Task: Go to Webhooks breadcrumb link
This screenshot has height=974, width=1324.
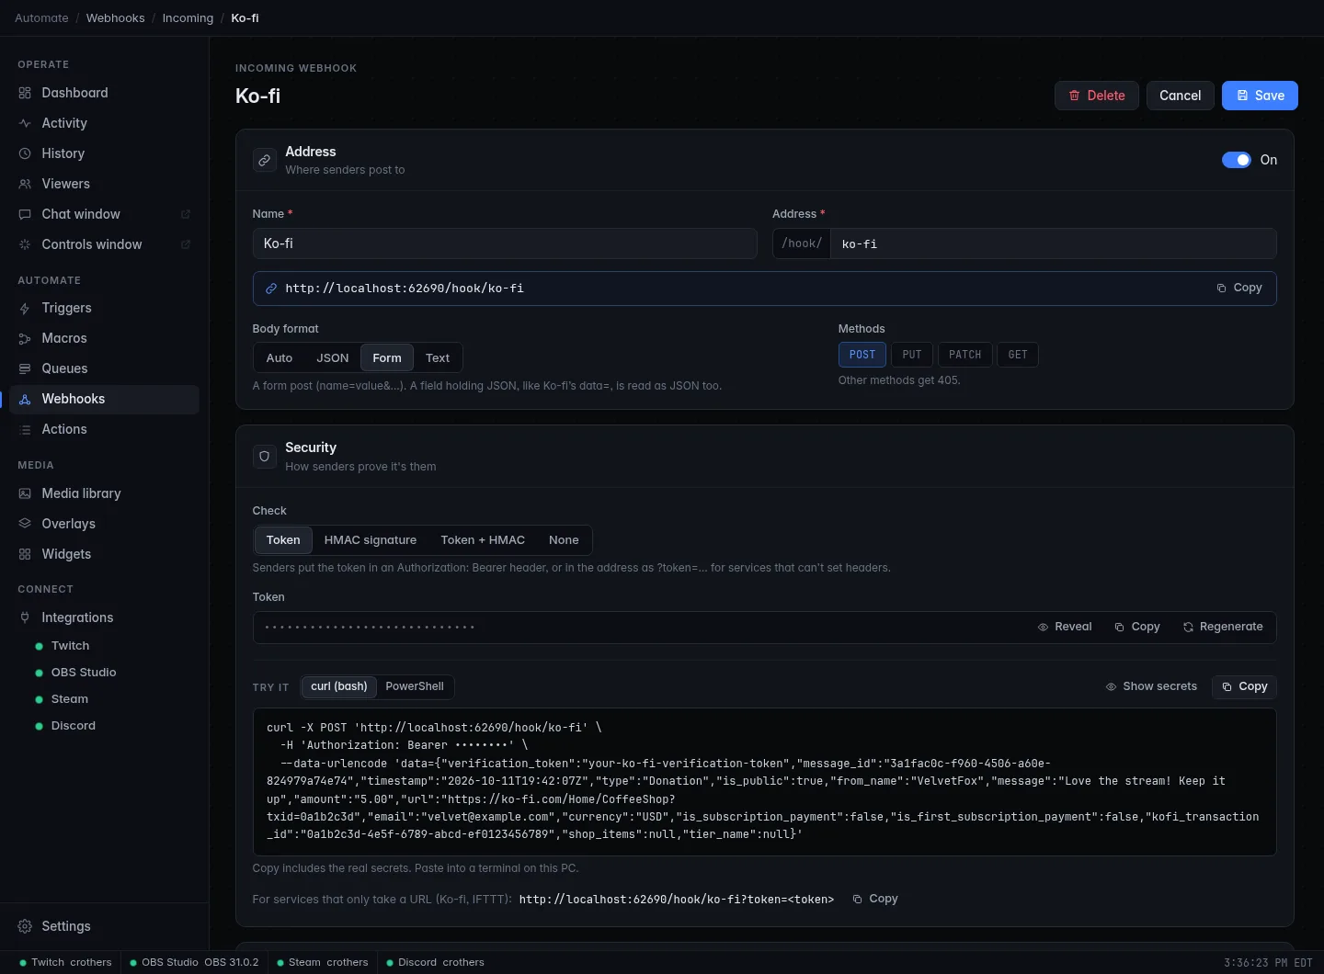Action: point(116,17)
